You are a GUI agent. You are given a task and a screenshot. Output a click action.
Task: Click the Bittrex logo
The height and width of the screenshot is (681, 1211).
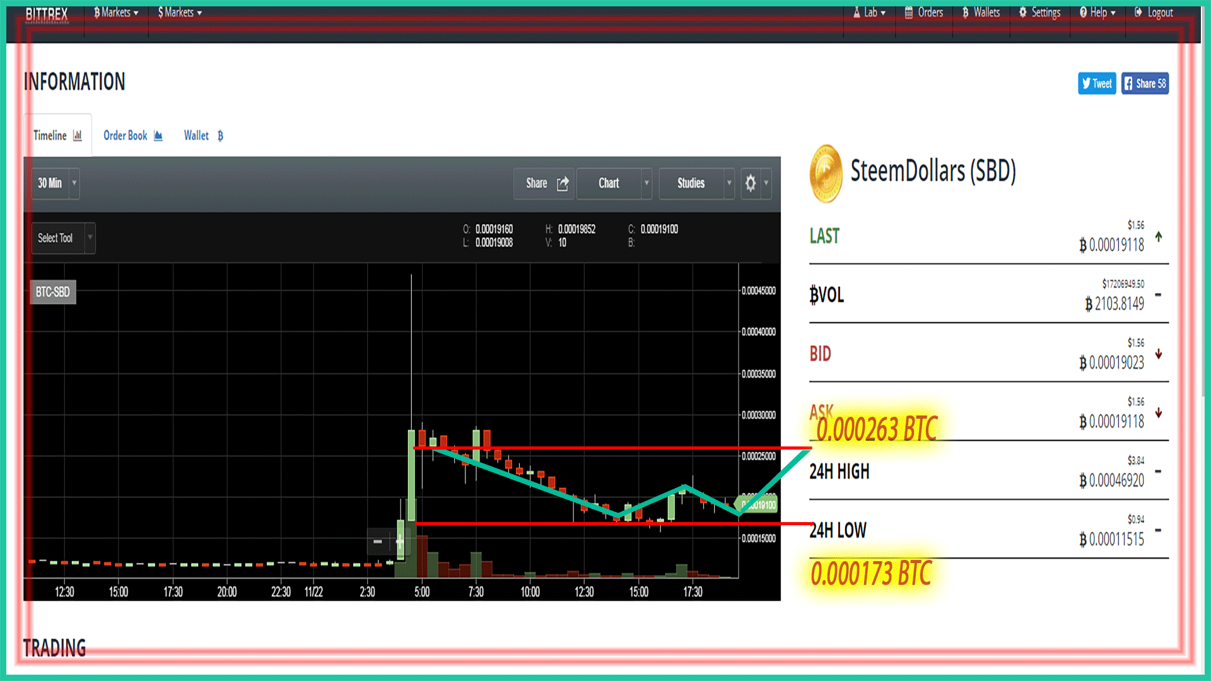[47, 14]
